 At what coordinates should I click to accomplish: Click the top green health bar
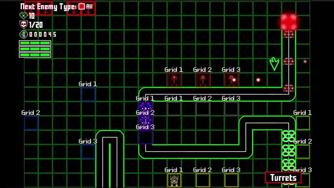click(35, 43)
